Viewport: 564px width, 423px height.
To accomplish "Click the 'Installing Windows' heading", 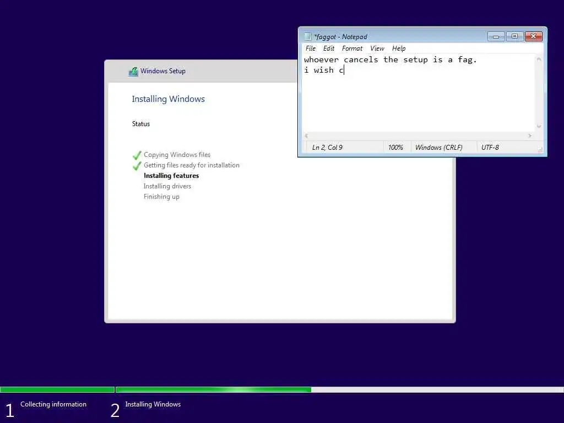I will coord(168,99).
